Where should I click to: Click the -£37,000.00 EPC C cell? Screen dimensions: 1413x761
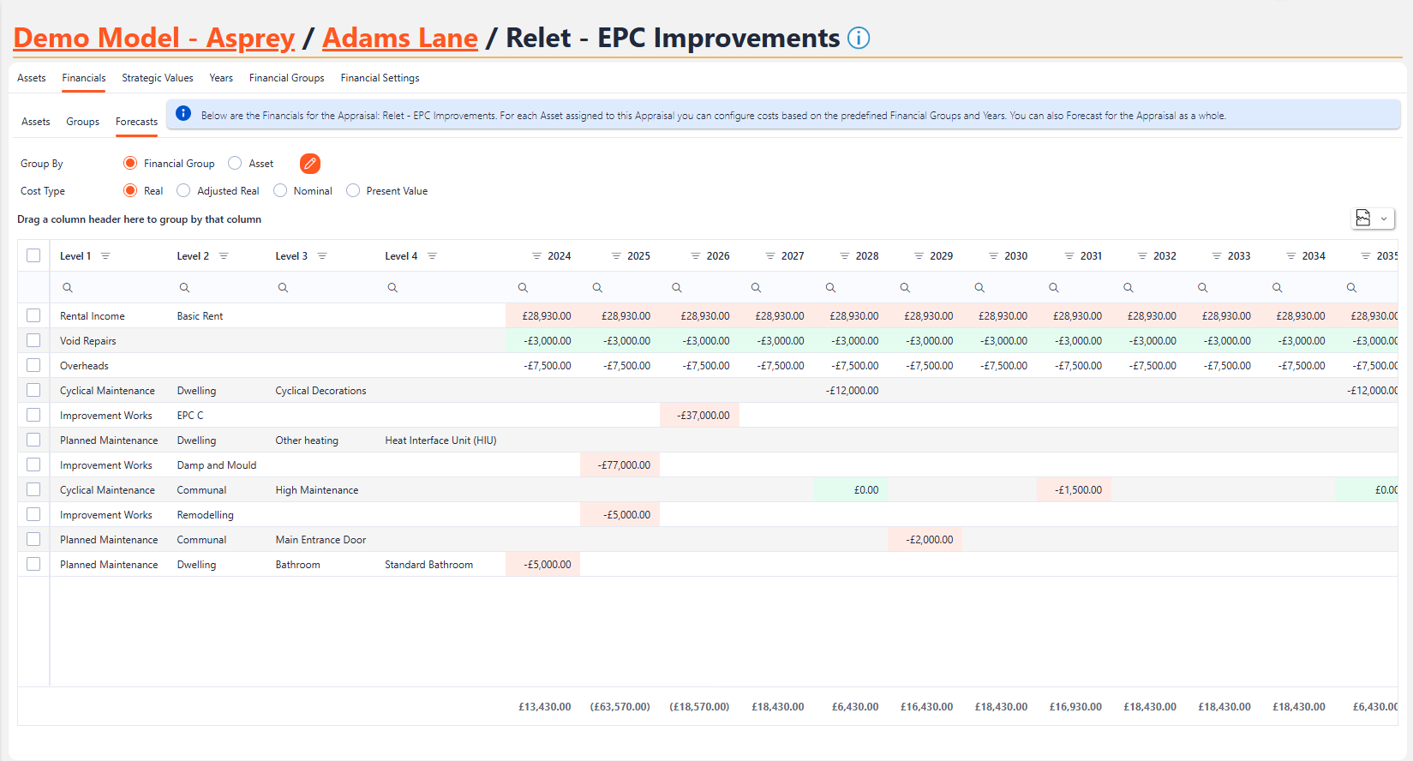pos(703,416)
